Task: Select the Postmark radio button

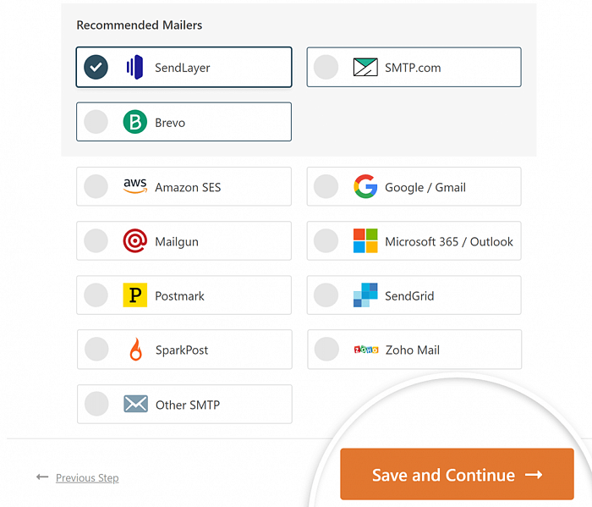Action: [x=96, y=295]
